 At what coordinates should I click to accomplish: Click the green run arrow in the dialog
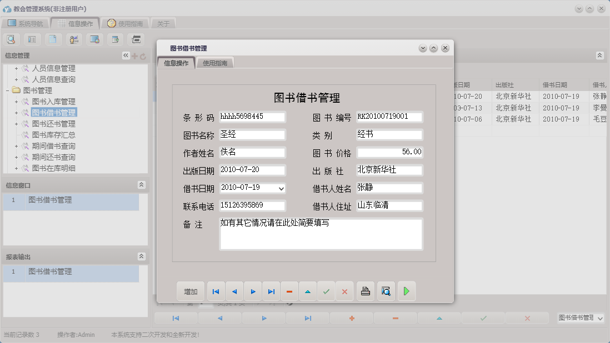406,291
